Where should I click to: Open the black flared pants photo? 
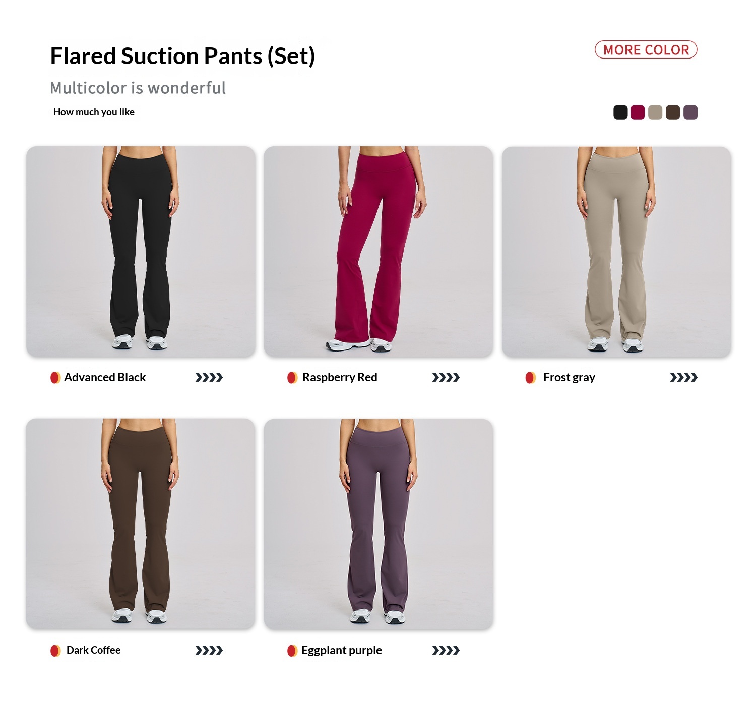tap(141, 251)
